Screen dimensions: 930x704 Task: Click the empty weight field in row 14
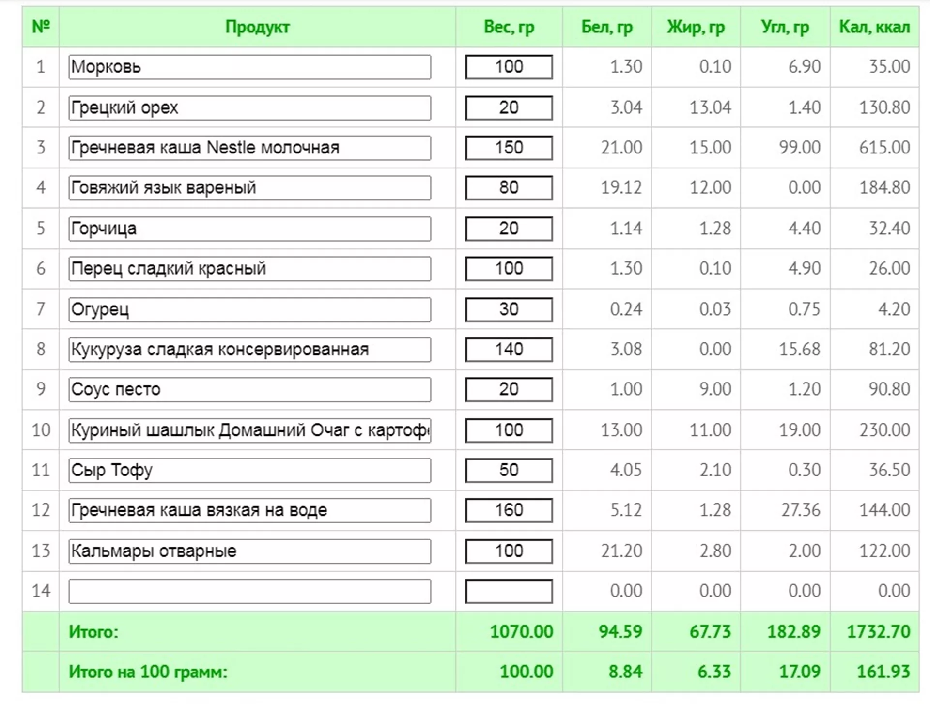(509, 591)
